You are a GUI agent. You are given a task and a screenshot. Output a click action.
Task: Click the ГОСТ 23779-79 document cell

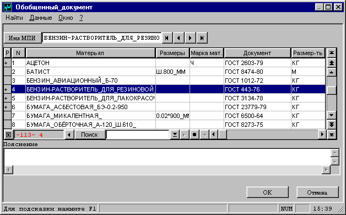coord(257,107)
